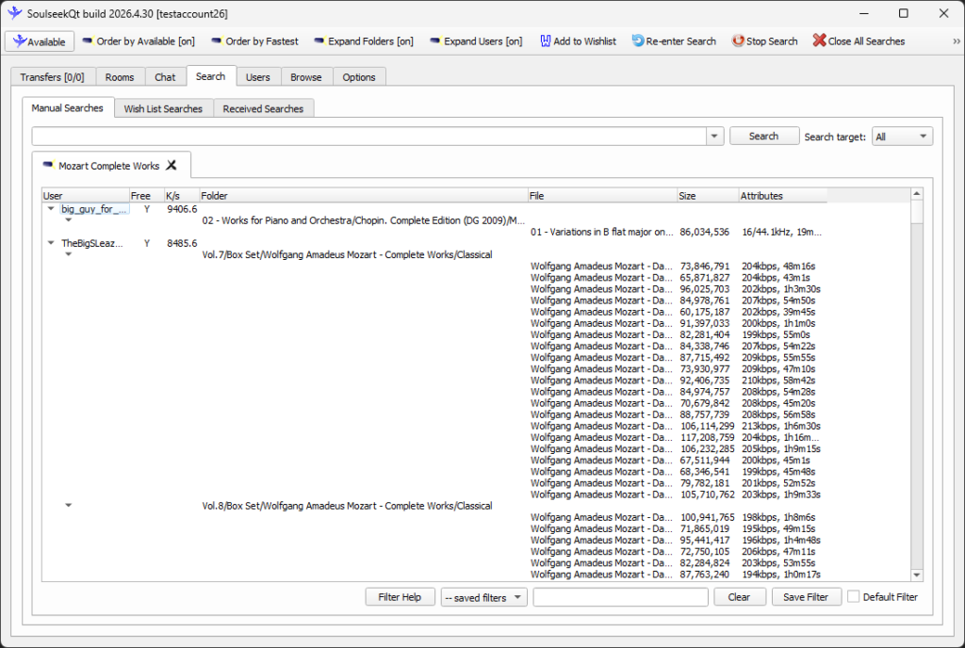The height and width of the screenshot is (648, 965).
Task: Click the Filter Help button
Action: [x=400, y=597]
